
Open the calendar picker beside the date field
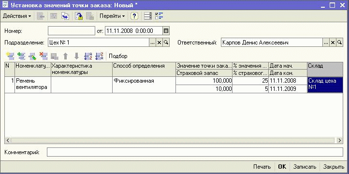(x=166, y=31)
